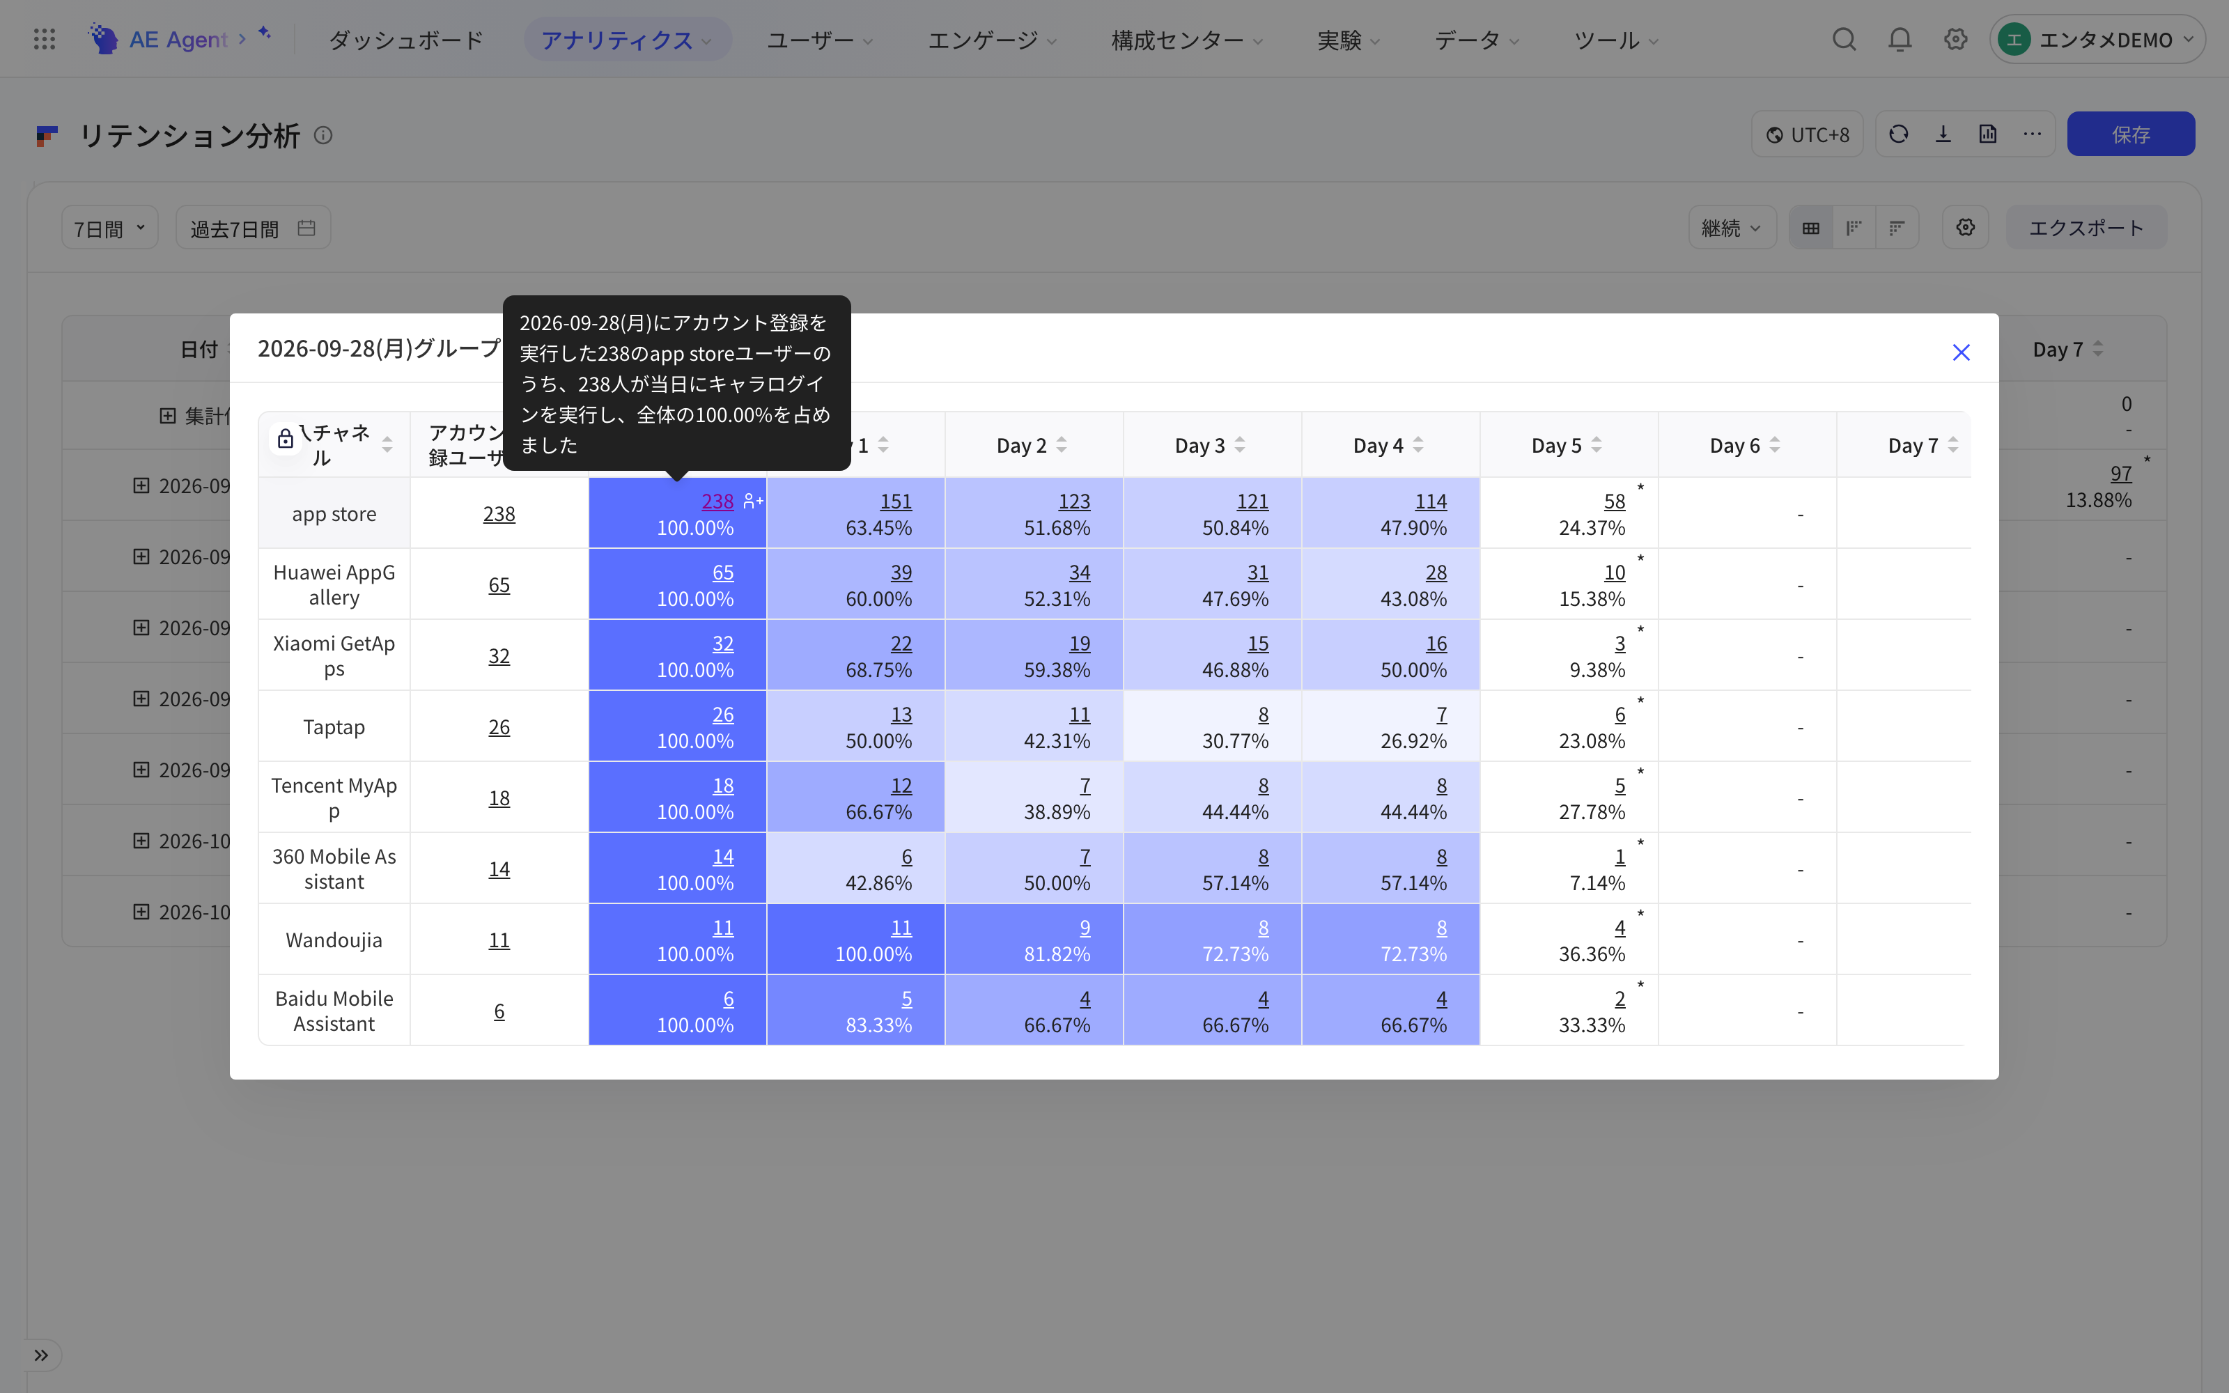
Task: Open the ツール dropdown menu
Action: 1615,40
